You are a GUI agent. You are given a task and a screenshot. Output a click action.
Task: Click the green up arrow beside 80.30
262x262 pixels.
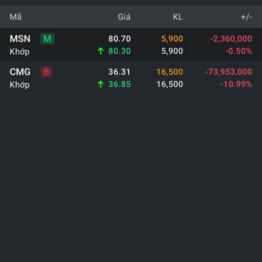pos(100,51)
